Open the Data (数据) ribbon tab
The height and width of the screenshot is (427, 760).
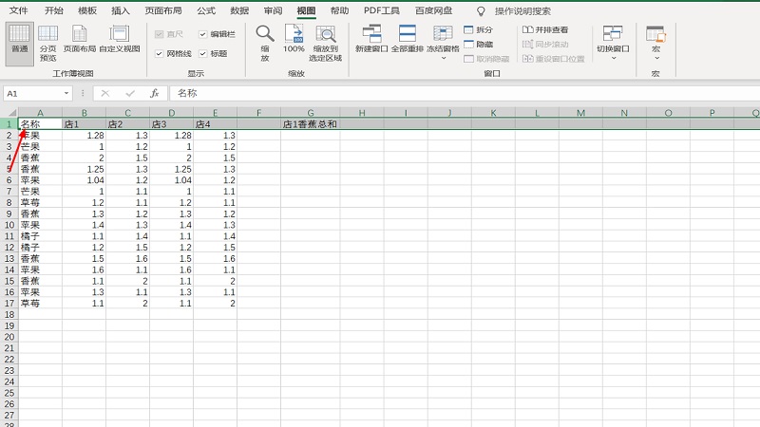coord(239,10)
